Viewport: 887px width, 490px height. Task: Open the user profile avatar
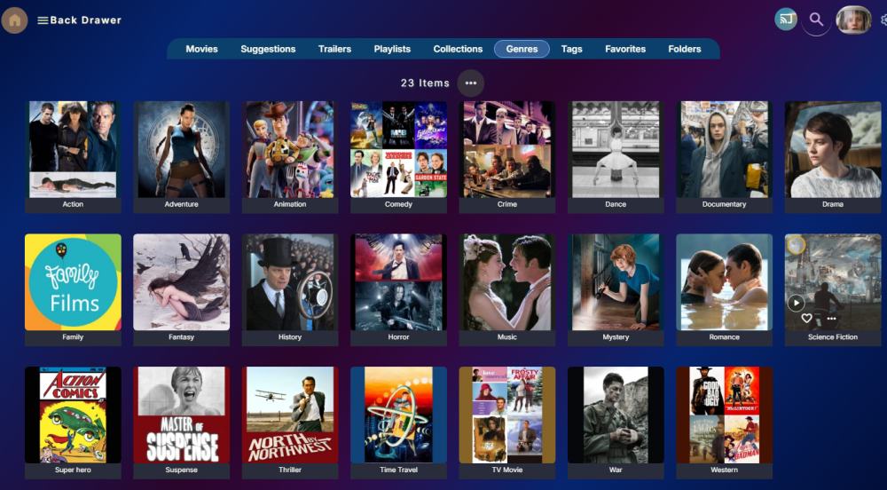pos(853,20)
